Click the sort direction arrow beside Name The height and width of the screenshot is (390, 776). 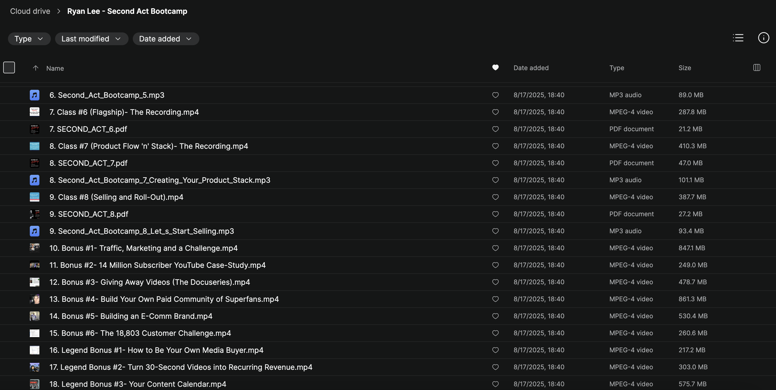pos(36,68)
